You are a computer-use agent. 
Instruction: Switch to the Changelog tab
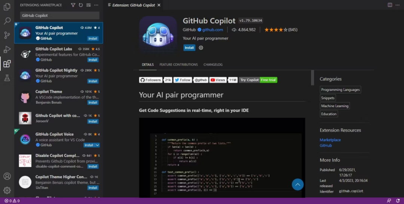point(213,65)
